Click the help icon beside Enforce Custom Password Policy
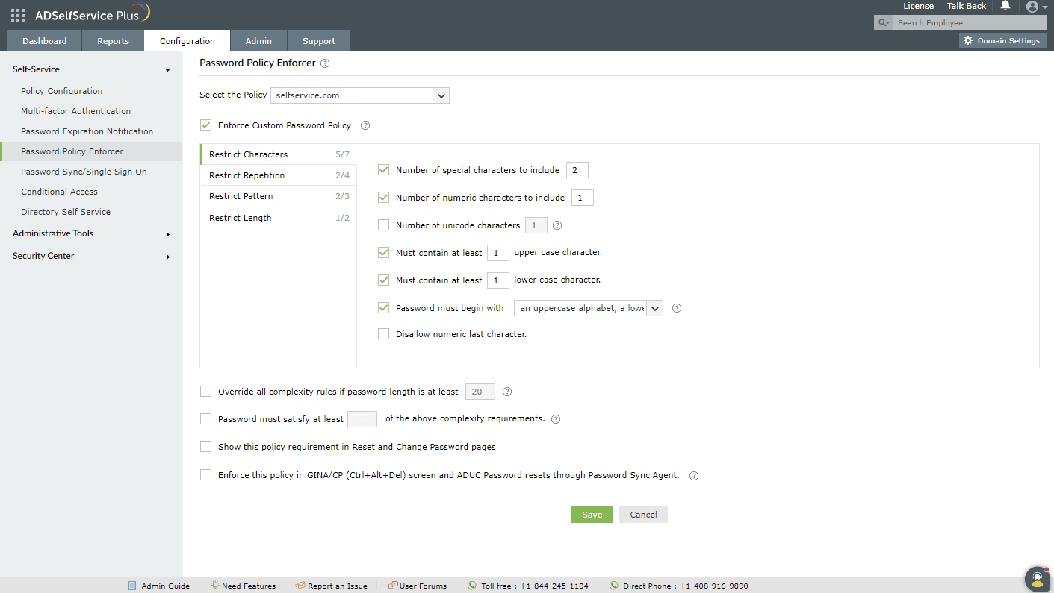Image resolution: width=1054 pixels, height=593 pixels. 365,125
